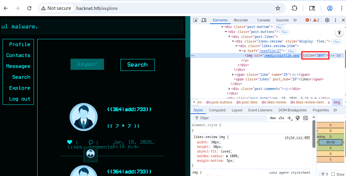Image resolution: width=346 pixels, height=176 pixels.
Task: Expand the span class="like" node
Action: click(x=233, y=75)
